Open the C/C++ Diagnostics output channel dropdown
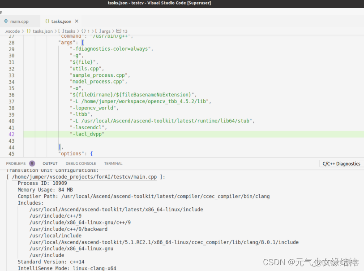Viewport: 364px width, 271px height. [341, 163]
